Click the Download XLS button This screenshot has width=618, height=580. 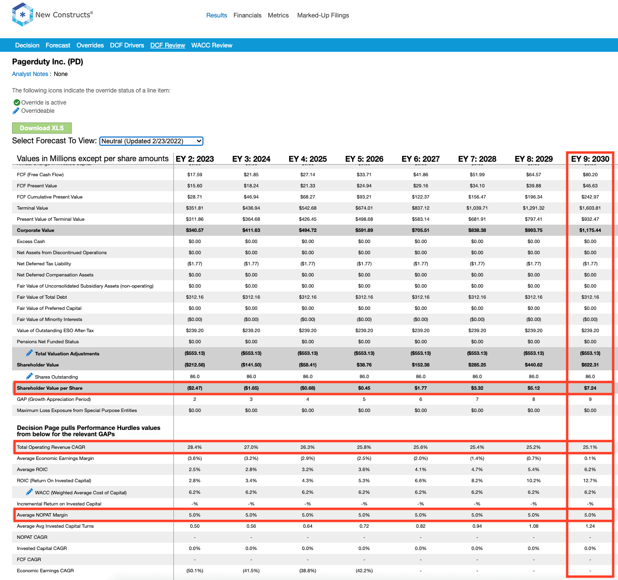[42, 128]
